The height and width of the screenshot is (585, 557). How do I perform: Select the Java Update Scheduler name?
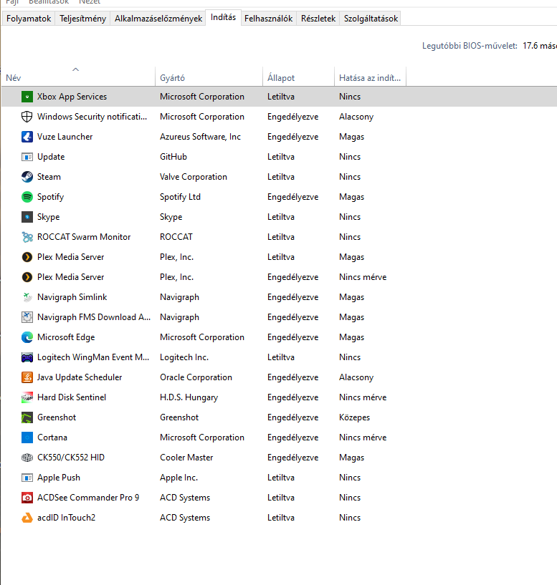point(80,377)
